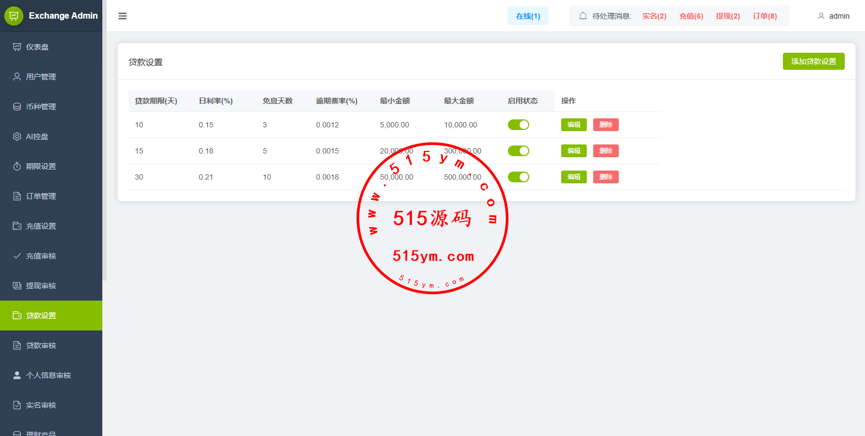Click the 个人信息审核 person icon
The image size is (865, 436).
point(17,375)
